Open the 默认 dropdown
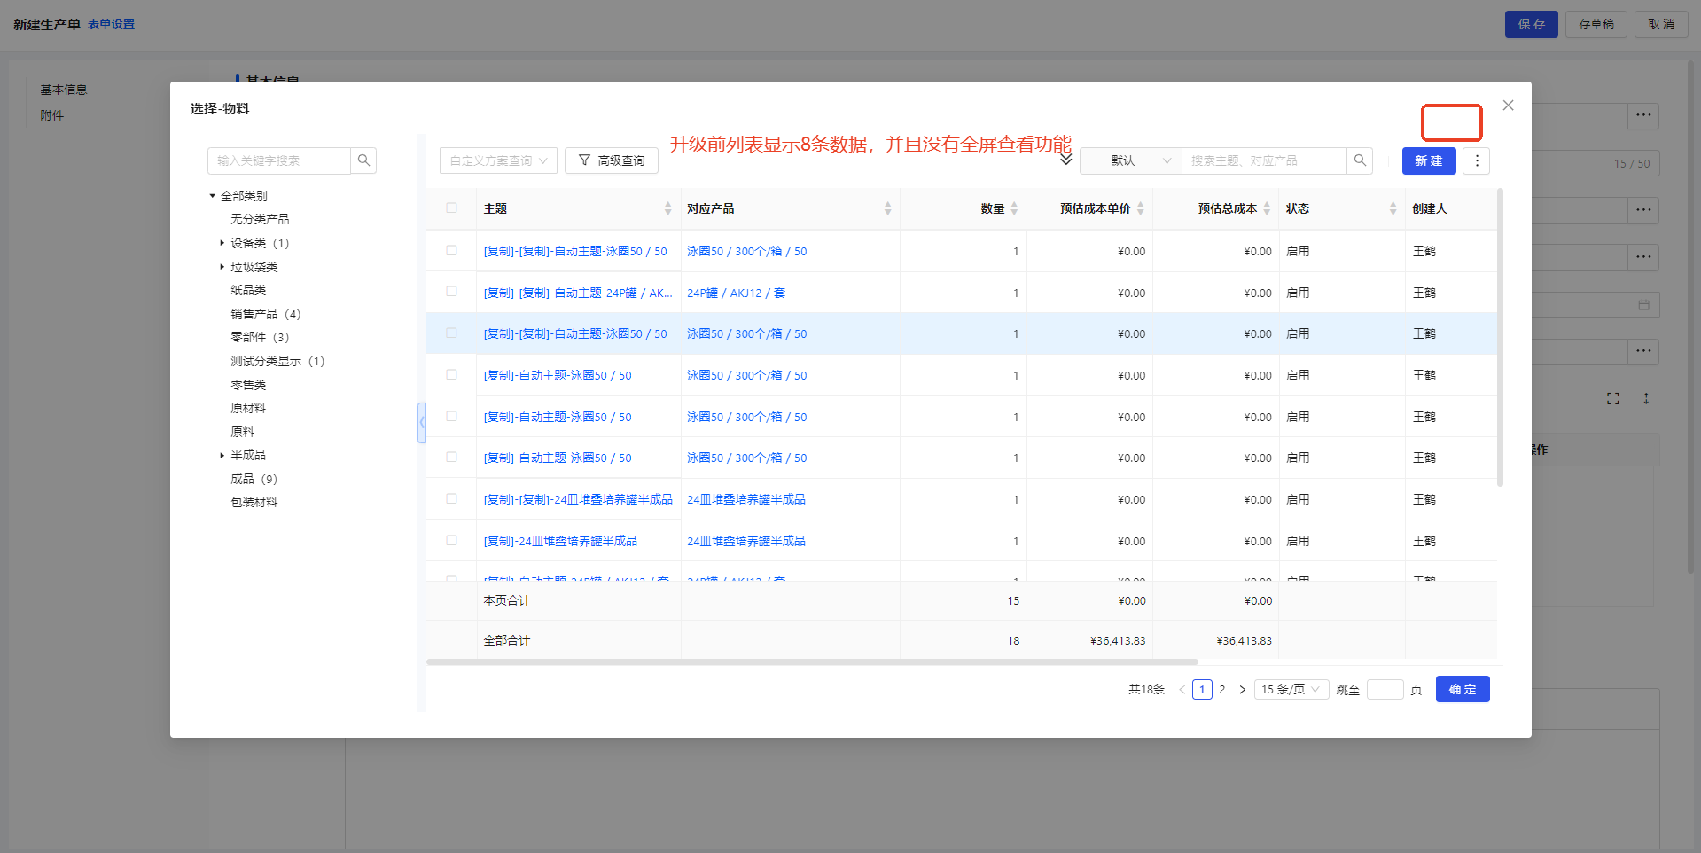 tap(1131, 160)
